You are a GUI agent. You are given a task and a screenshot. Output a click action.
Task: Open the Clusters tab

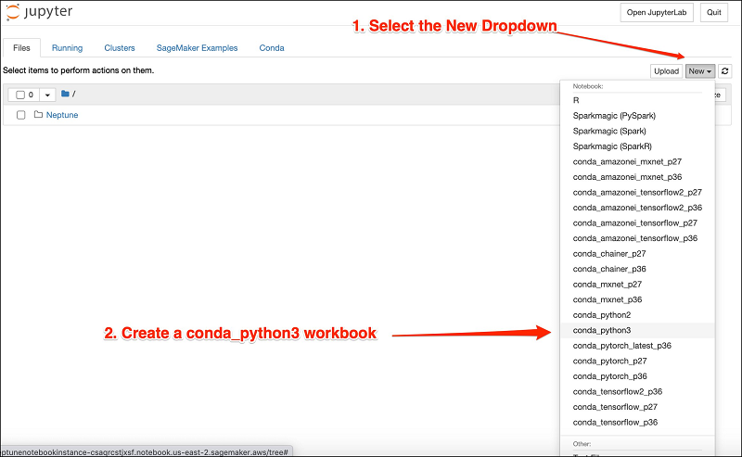pos(120,48)
